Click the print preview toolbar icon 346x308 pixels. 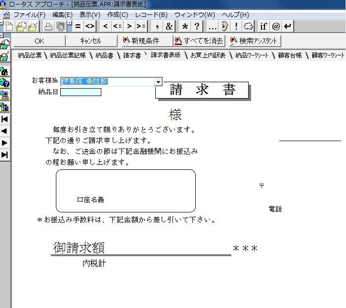point(61,26)
